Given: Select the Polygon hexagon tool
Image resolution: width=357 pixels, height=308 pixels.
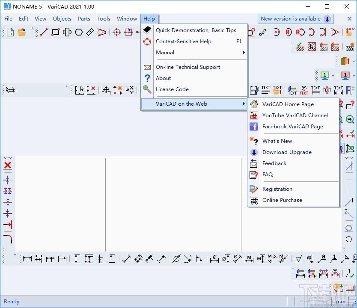Looking at the screenshot, I should [79, 32].
